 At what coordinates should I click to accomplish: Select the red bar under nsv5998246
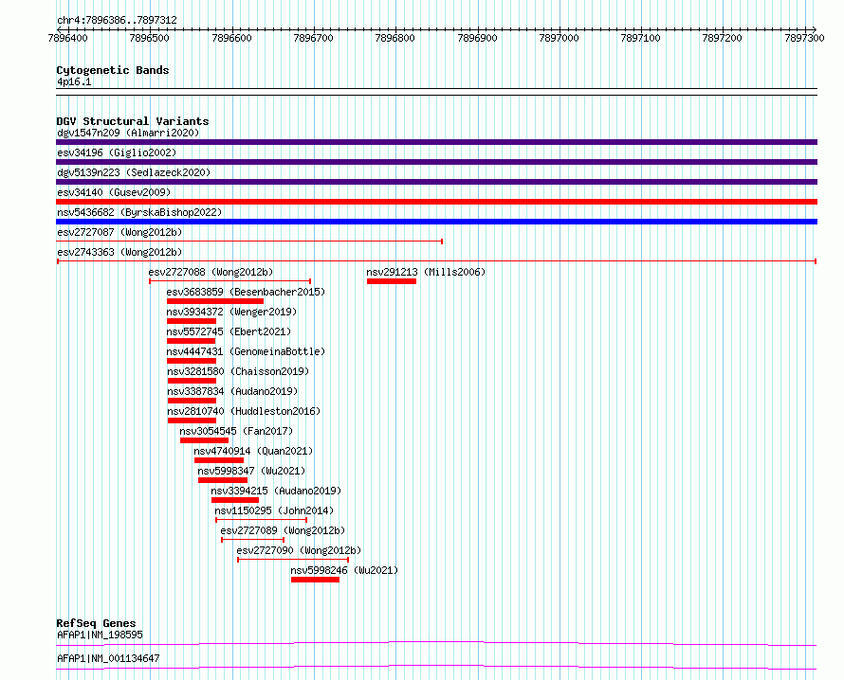click(316, 580)
